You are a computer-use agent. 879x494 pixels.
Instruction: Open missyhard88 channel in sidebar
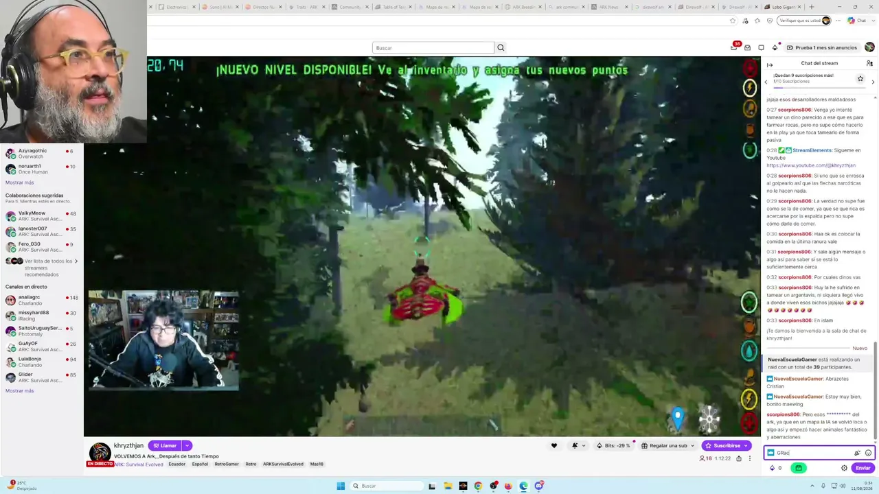tap(42, 316)
